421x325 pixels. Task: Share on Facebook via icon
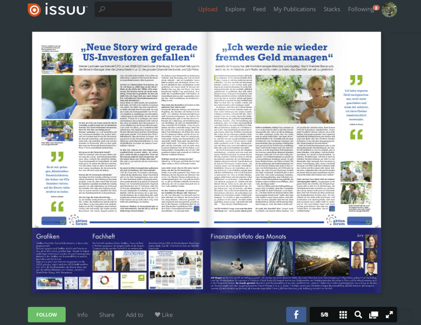pyautogui.click(x=296, y=314)
